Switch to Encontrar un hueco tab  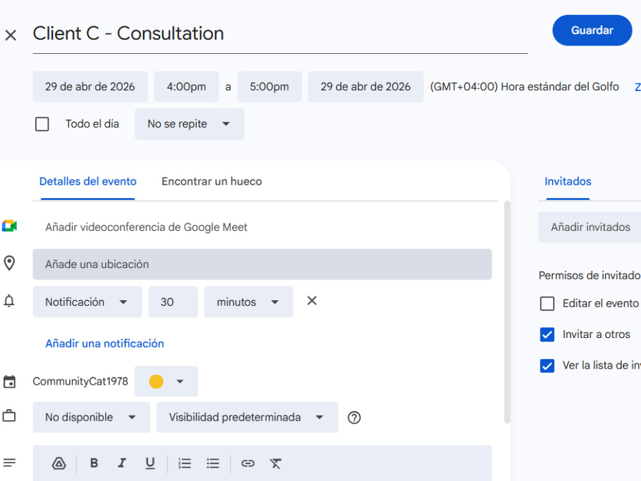coord(212,181)
